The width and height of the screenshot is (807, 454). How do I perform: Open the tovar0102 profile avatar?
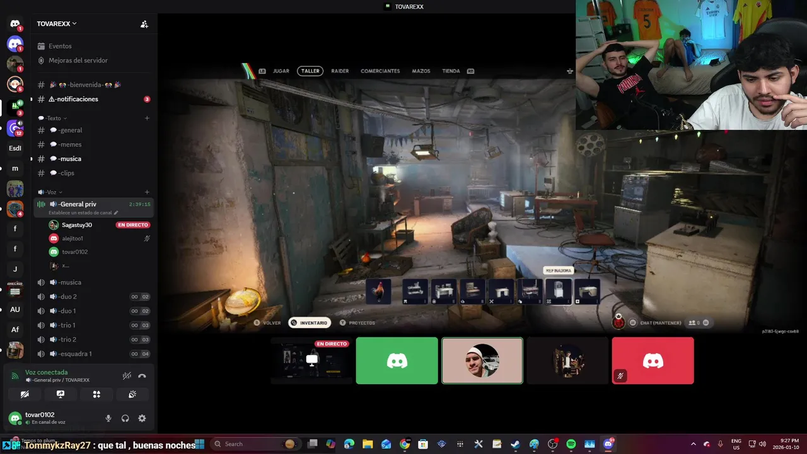click(15, 418)
